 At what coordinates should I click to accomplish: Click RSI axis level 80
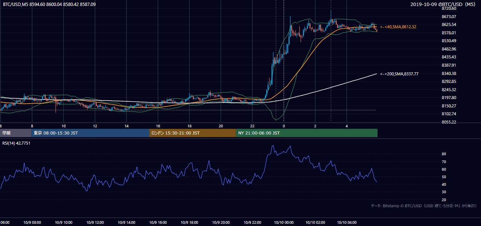[x=444, y=154]
